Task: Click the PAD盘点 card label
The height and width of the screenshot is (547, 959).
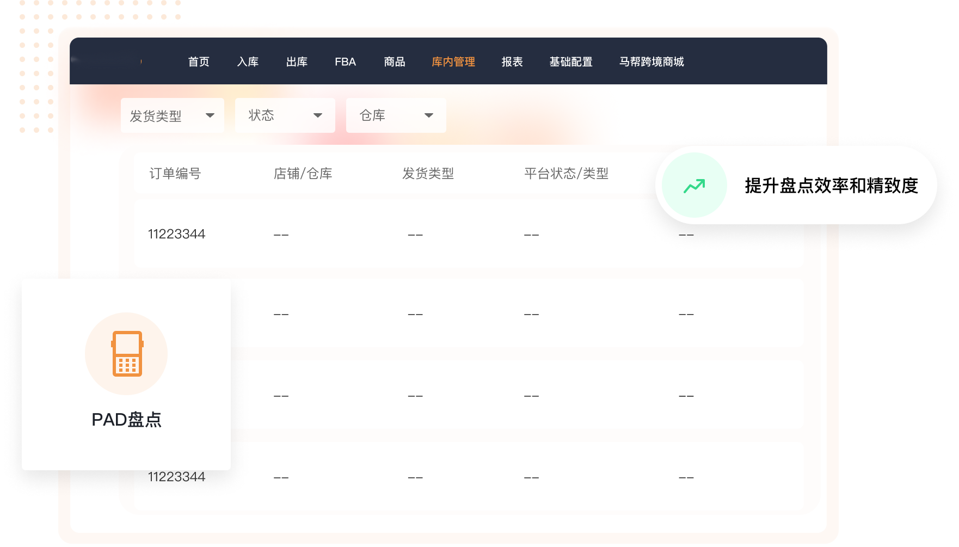Action: 126,420
